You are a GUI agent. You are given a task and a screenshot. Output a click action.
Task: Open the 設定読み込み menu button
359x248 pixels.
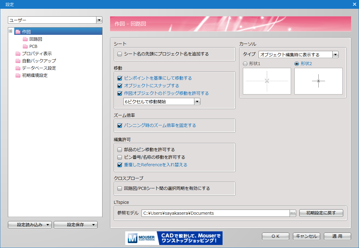pyautogui.click(x=30, y=225)
